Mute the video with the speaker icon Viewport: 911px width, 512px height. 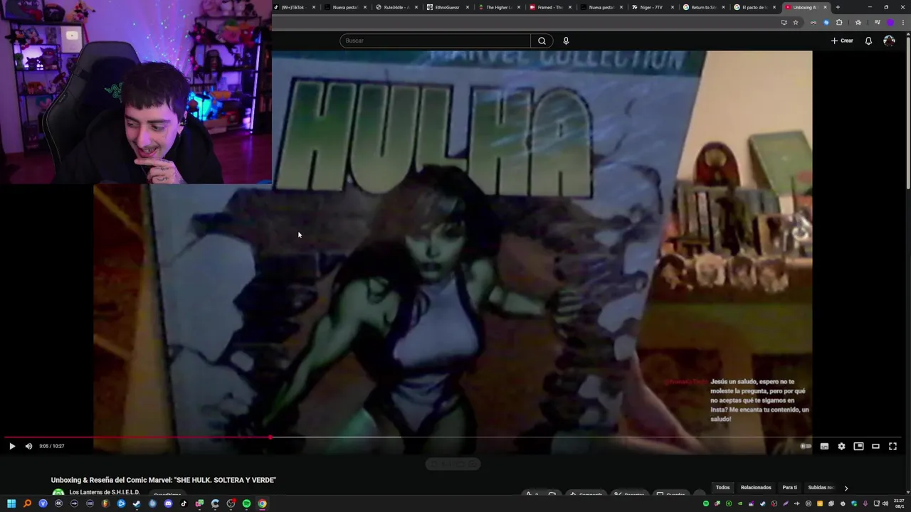(x=28, y=446)
